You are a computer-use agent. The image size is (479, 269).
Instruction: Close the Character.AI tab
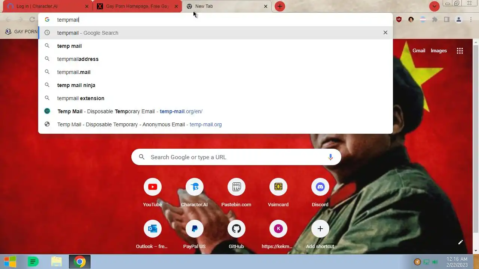click(86, 6)
